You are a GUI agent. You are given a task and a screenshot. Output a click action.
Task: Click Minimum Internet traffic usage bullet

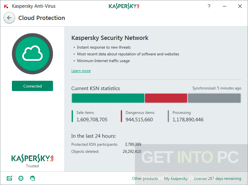(103, 61)
